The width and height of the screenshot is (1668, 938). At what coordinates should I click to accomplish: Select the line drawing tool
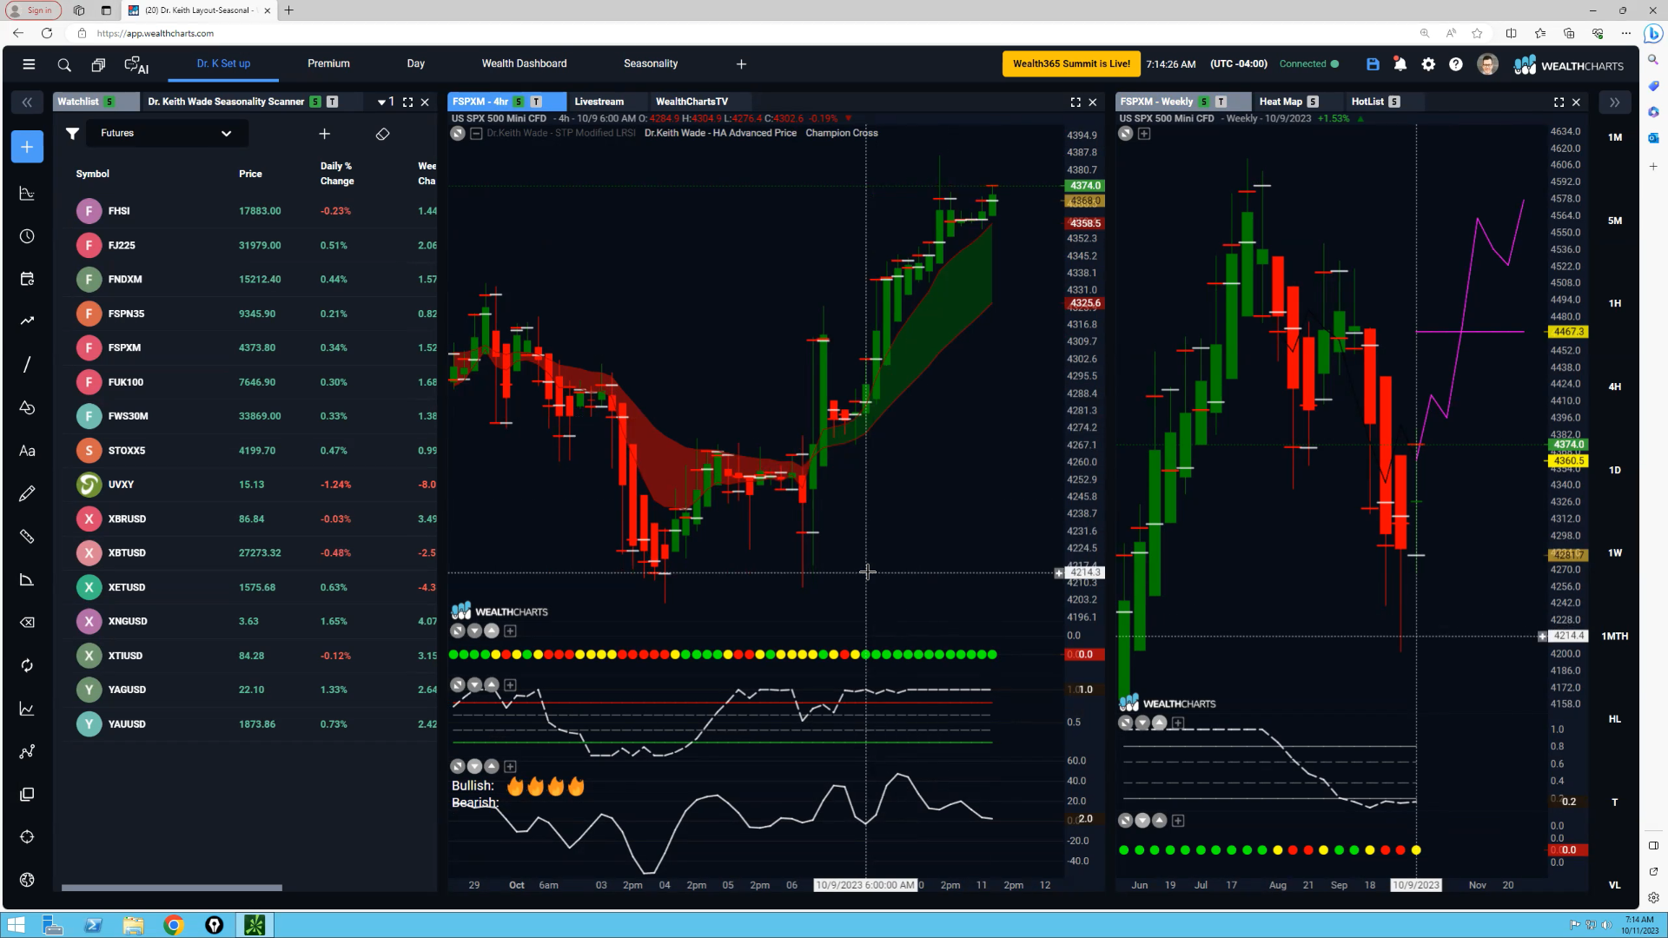coord(27,365)
